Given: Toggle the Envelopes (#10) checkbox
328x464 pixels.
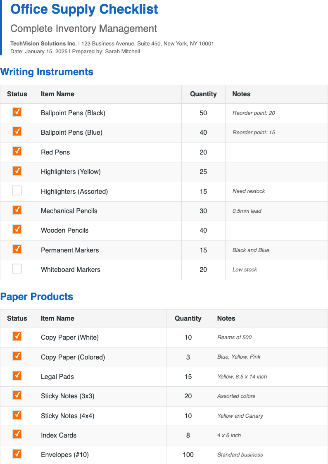Looking at the screenshot, I should (17, 454).
